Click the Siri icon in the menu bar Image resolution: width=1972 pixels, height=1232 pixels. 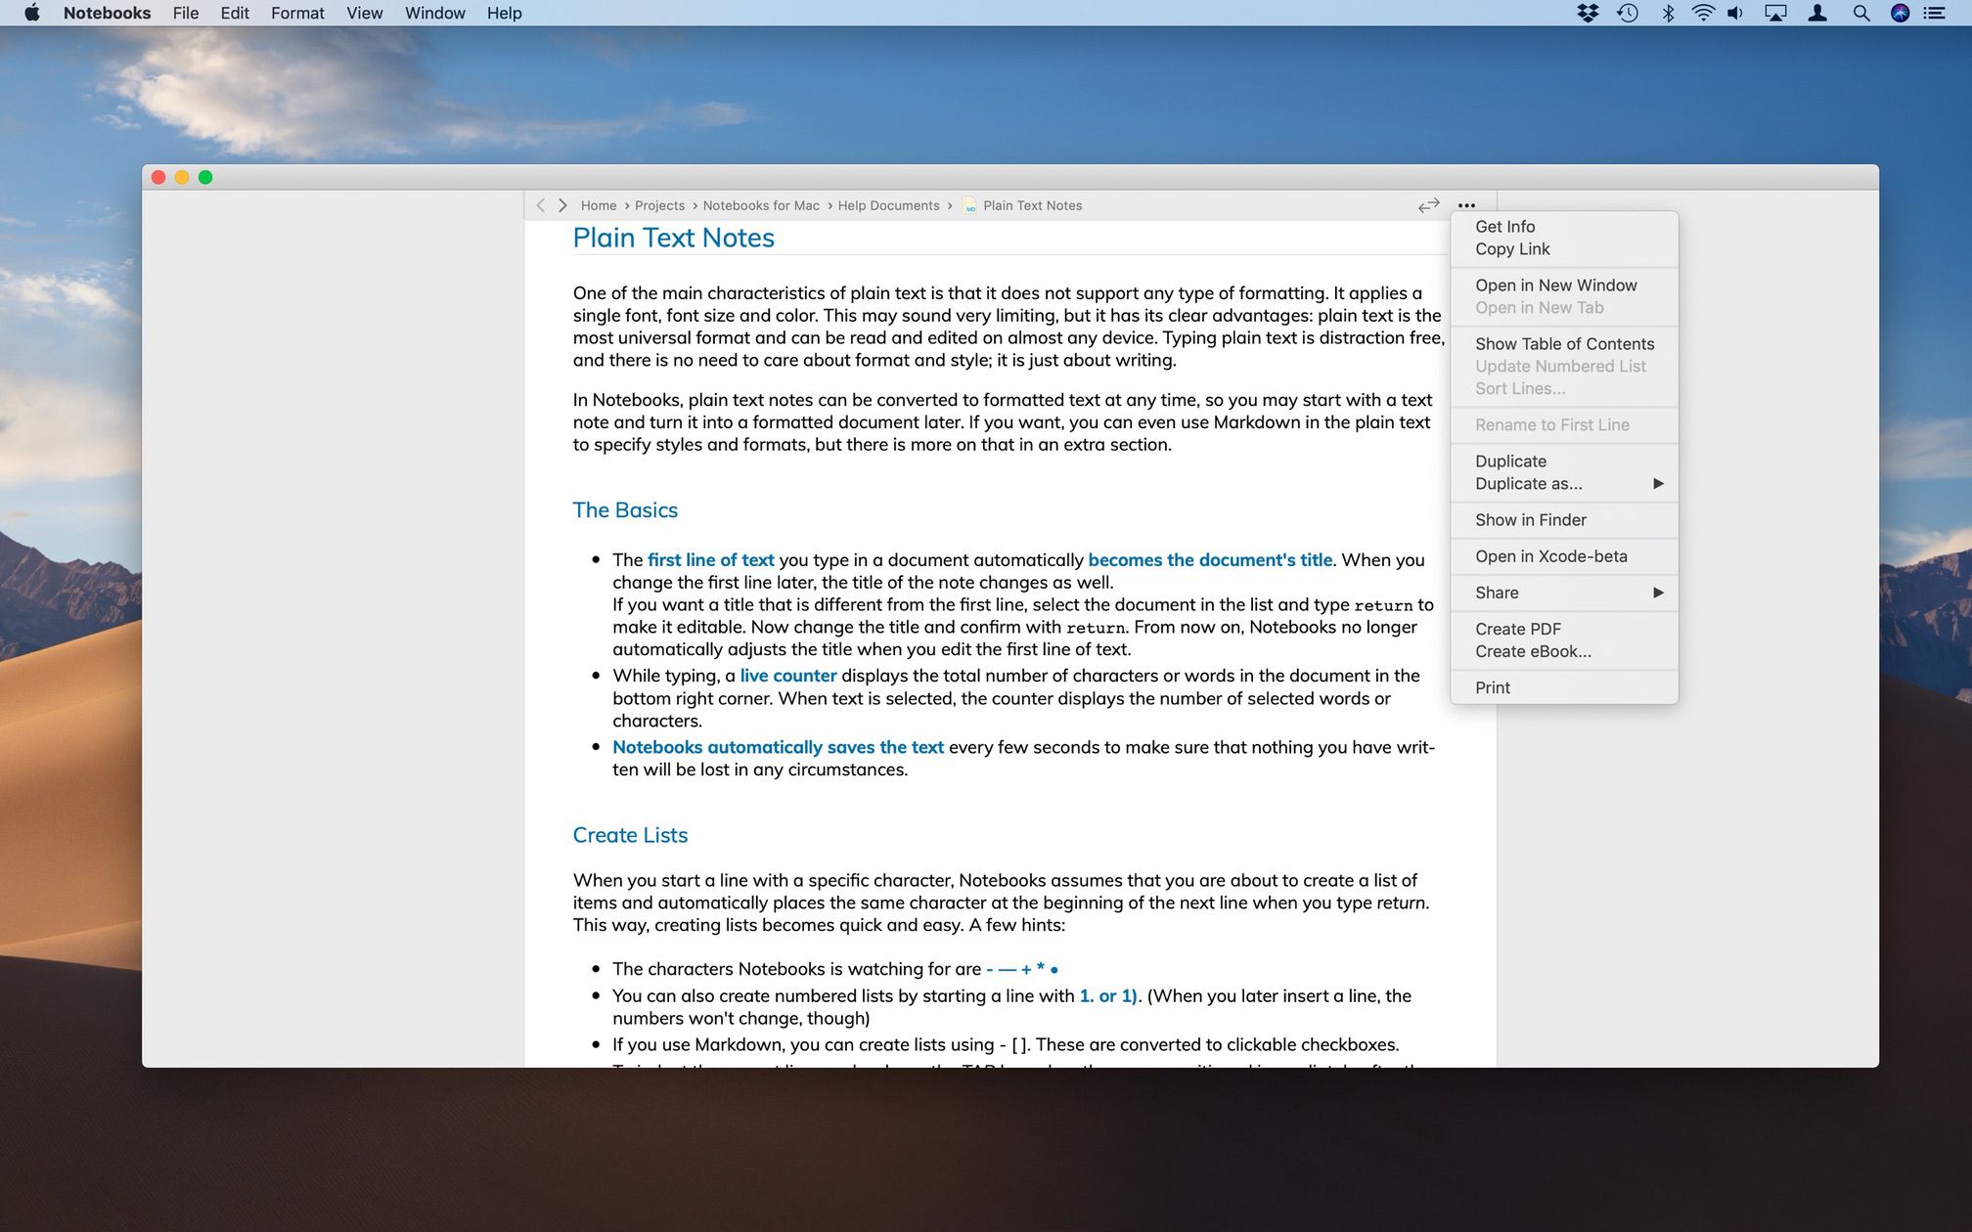1900,13
